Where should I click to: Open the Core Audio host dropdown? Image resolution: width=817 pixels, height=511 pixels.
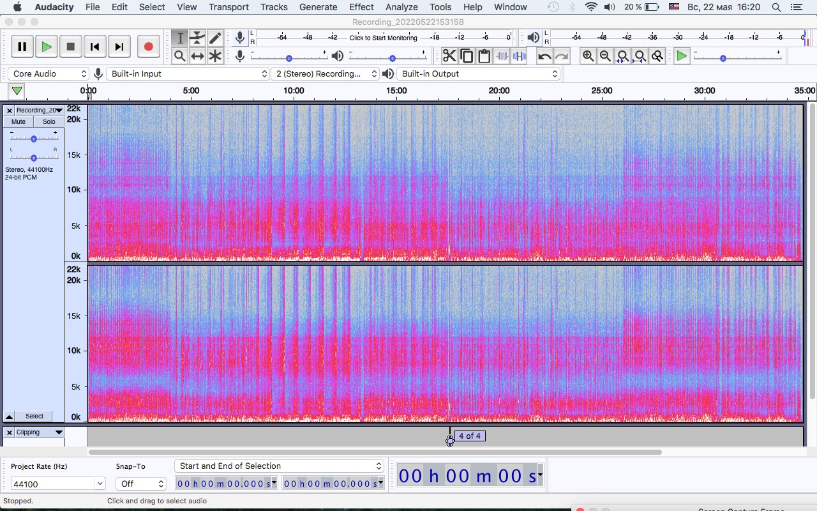point(49,74)
